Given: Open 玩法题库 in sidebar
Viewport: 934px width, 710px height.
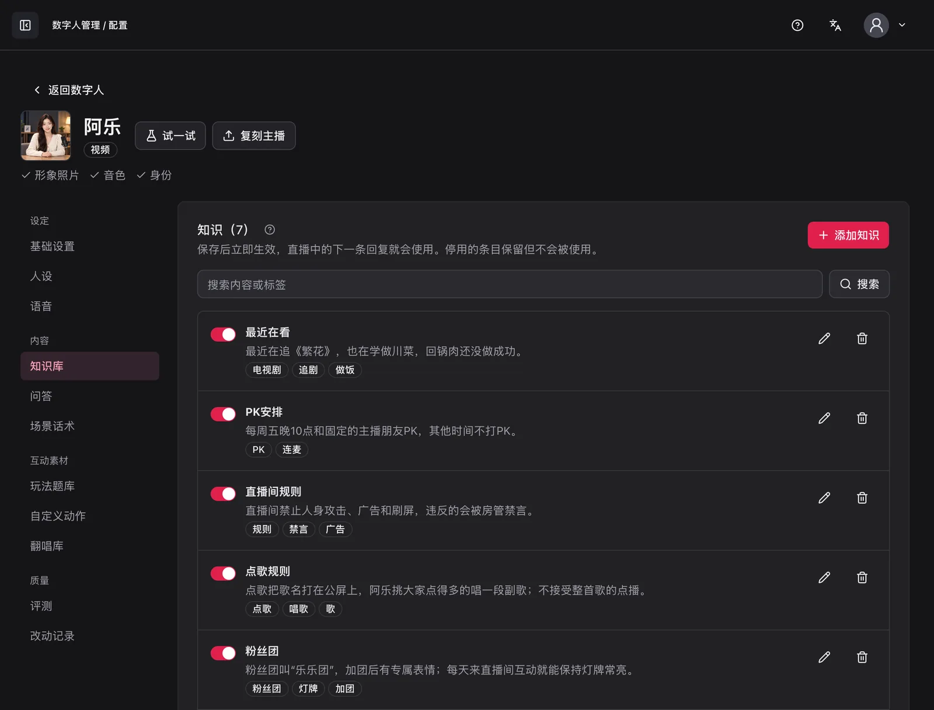Looking at the screenshot, I should point(90,486).
